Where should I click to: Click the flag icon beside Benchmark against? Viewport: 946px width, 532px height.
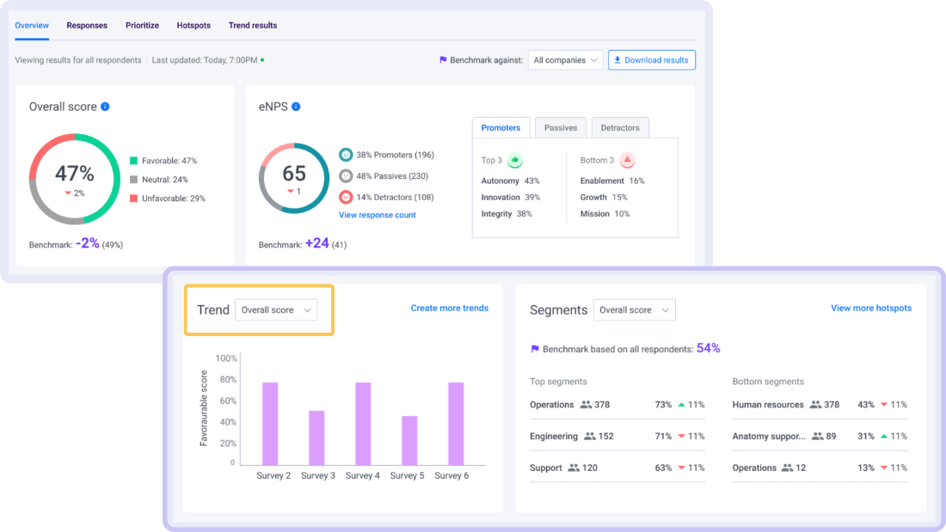442,60
